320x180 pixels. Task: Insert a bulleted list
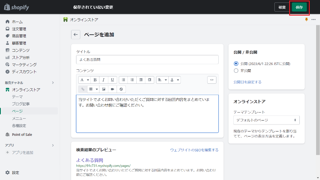click(123, 80)
